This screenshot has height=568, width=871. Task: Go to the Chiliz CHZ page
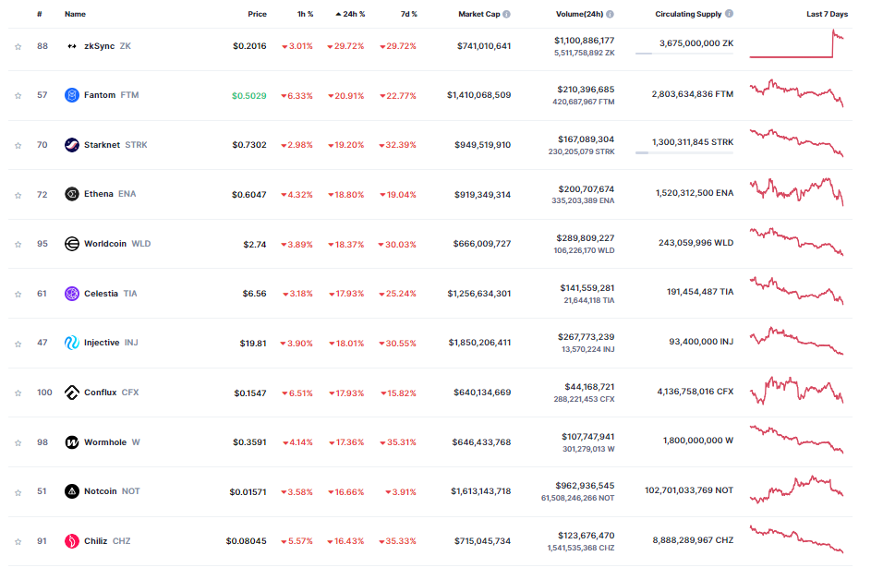[107, 541]
